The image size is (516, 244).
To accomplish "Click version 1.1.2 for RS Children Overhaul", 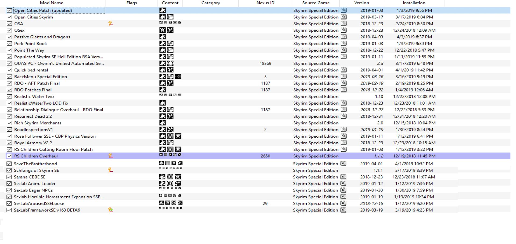I will (379, 156).
